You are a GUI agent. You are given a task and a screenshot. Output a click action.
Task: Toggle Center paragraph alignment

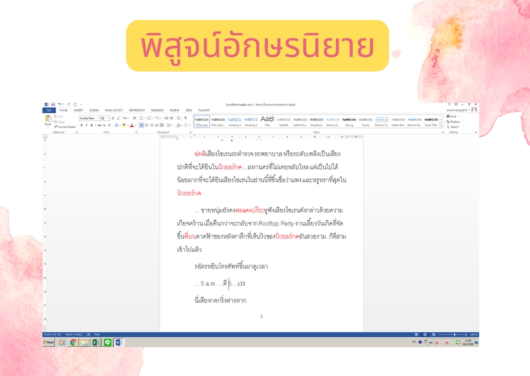(147, 125)
